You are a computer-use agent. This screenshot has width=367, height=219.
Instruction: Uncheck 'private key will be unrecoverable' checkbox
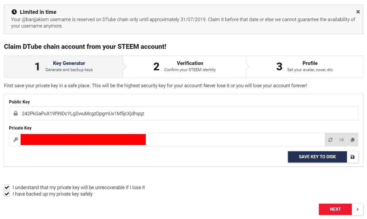tap(7, 188)
